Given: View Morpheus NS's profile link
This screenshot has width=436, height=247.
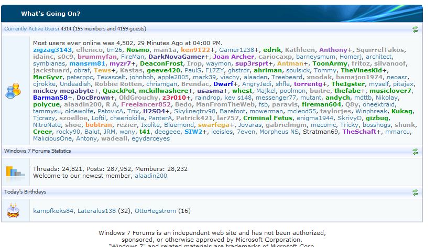Looking at the screenshot, I should (279, 132).
